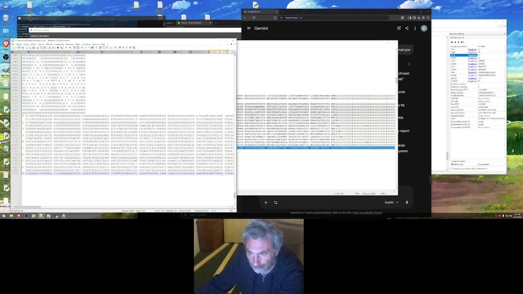523x294 pixels.
Task: Open the Szybki model dropdown in Gemini
Action: pyautogui.click(x=391, y=202)
